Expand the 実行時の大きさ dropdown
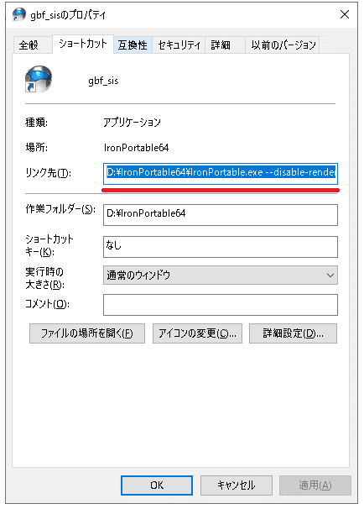Screen dimensions: 364x509 pyautogui.click(x=221, y=275)
